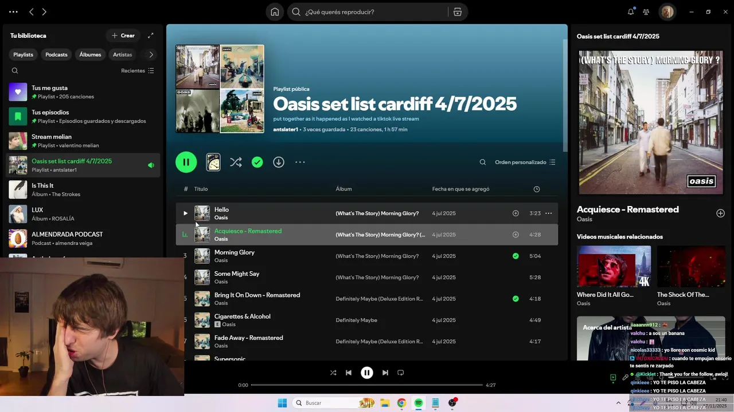734x412 pixels.
Task: Select Podcasts filter chip
Action: (x=56, y=55)
